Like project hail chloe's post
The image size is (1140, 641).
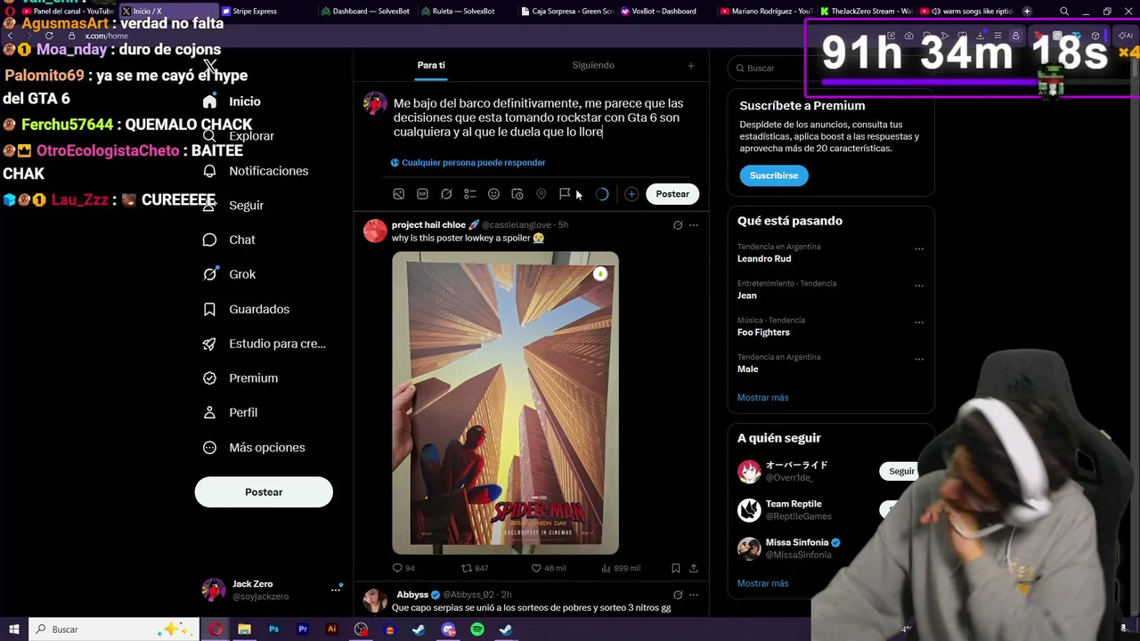(549, 568)
